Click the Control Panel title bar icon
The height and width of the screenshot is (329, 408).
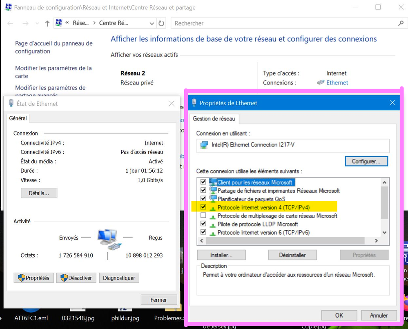click(x=8, y=7)
